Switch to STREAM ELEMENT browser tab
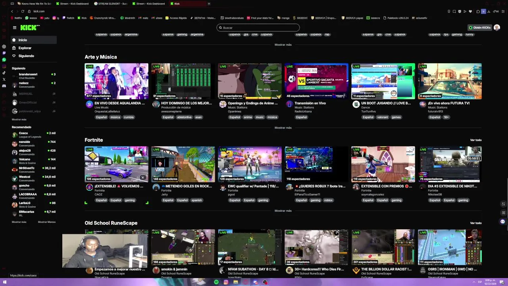508x286 pixels. (x=111, y=4)
